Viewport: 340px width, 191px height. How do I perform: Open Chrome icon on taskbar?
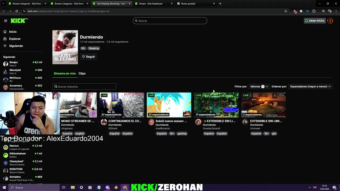coord(125,188)
